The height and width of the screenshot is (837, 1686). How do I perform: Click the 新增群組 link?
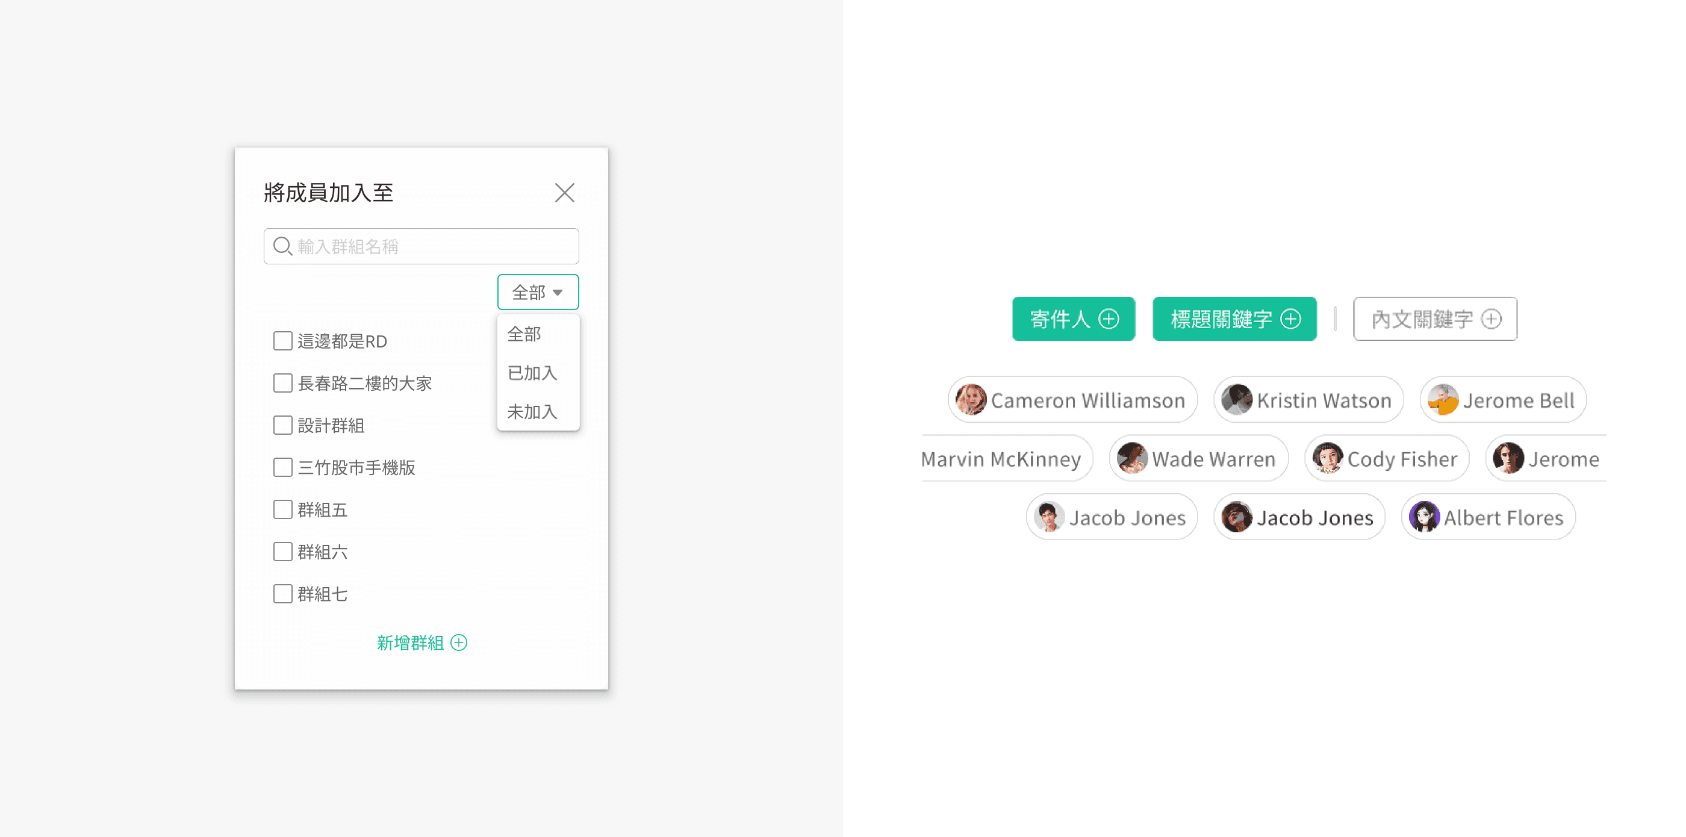click(x=411, y=643)
